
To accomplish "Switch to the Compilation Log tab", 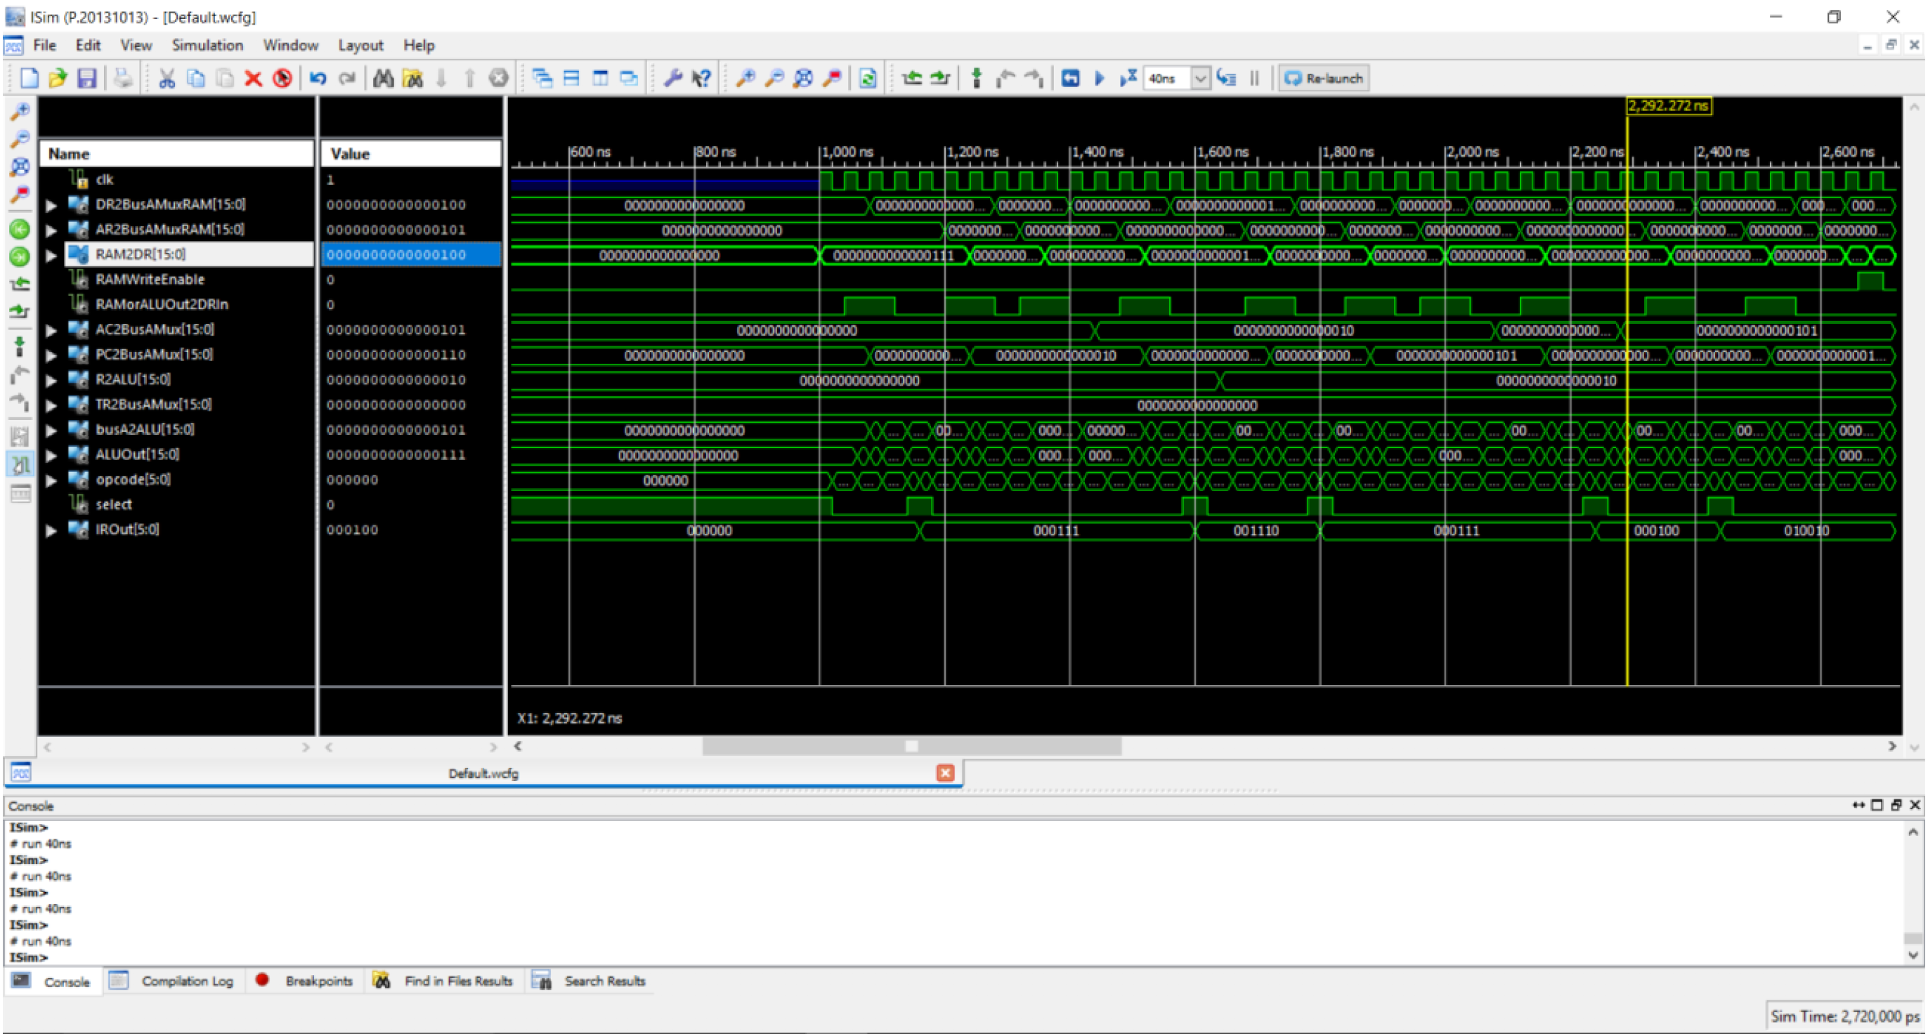I will 186,981.
